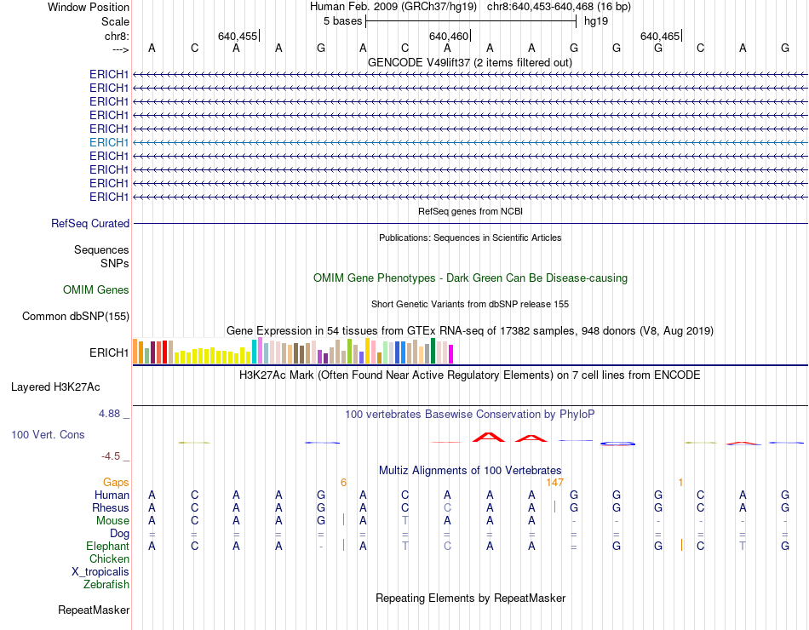This screenshot has width=809, height=630.
Task: Click the "hg19" text beside the scale bar
Action: tap(596, 21)
